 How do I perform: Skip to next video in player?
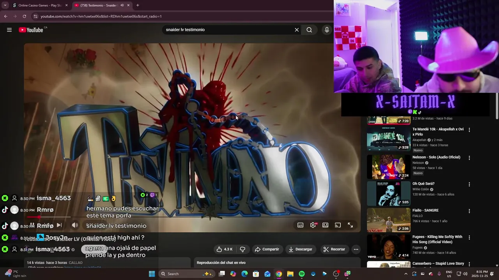(59, 225)
